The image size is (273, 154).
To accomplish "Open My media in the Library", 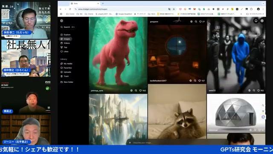I will (x=67, y=64).
